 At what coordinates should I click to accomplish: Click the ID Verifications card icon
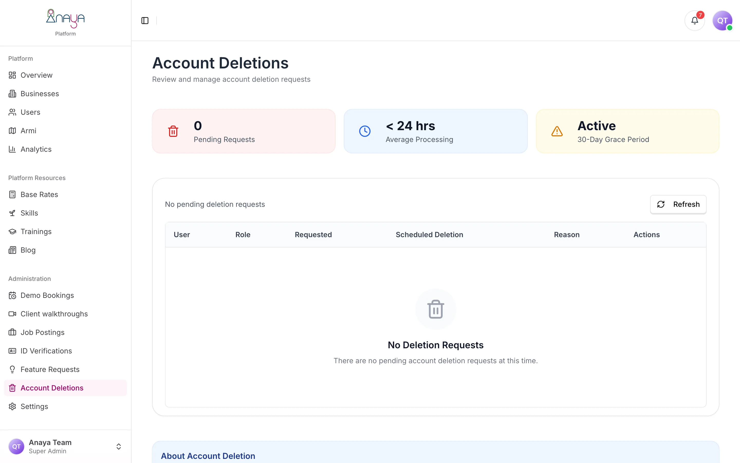12,351
